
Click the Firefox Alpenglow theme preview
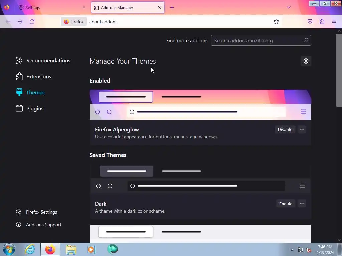(200, 105)
